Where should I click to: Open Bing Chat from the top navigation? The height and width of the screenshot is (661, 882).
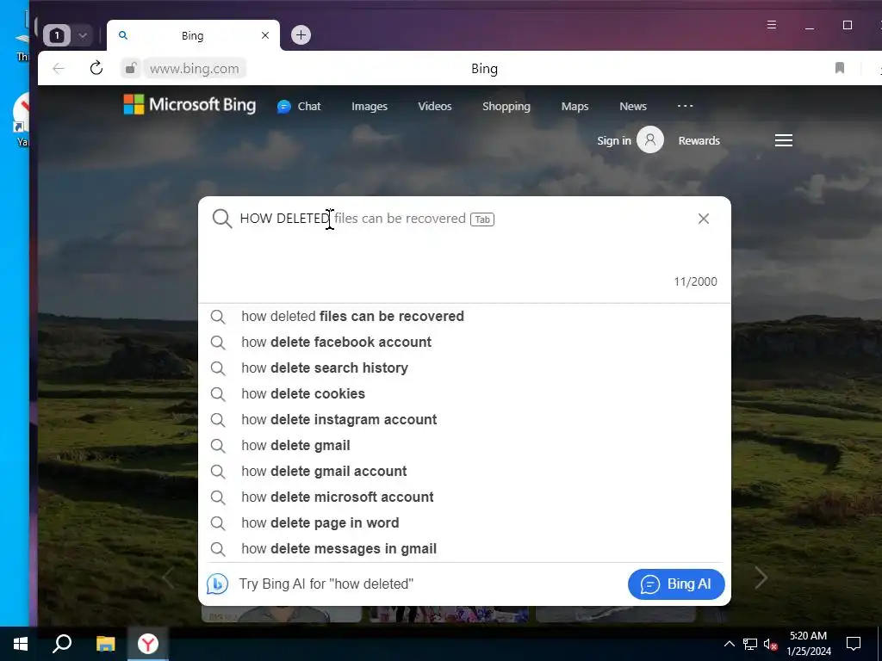(299, 106)
